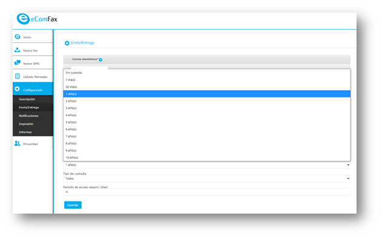Open the Privacidad section
This screenshot has height=239, width=382.
tap(33, 143)
